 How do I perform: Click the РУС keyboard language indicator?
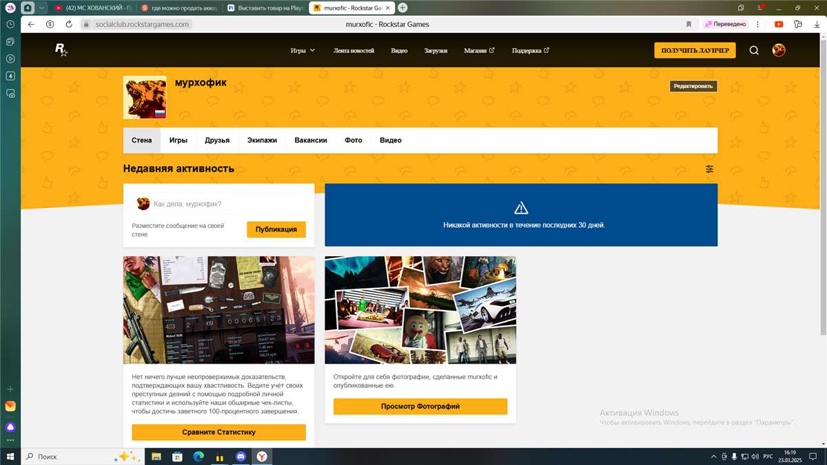click(x=767, y=457)
